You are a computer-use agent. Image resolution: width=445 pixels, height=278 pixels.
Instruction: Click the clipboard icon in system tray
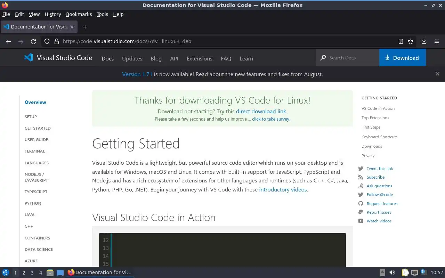coord(405,272)
